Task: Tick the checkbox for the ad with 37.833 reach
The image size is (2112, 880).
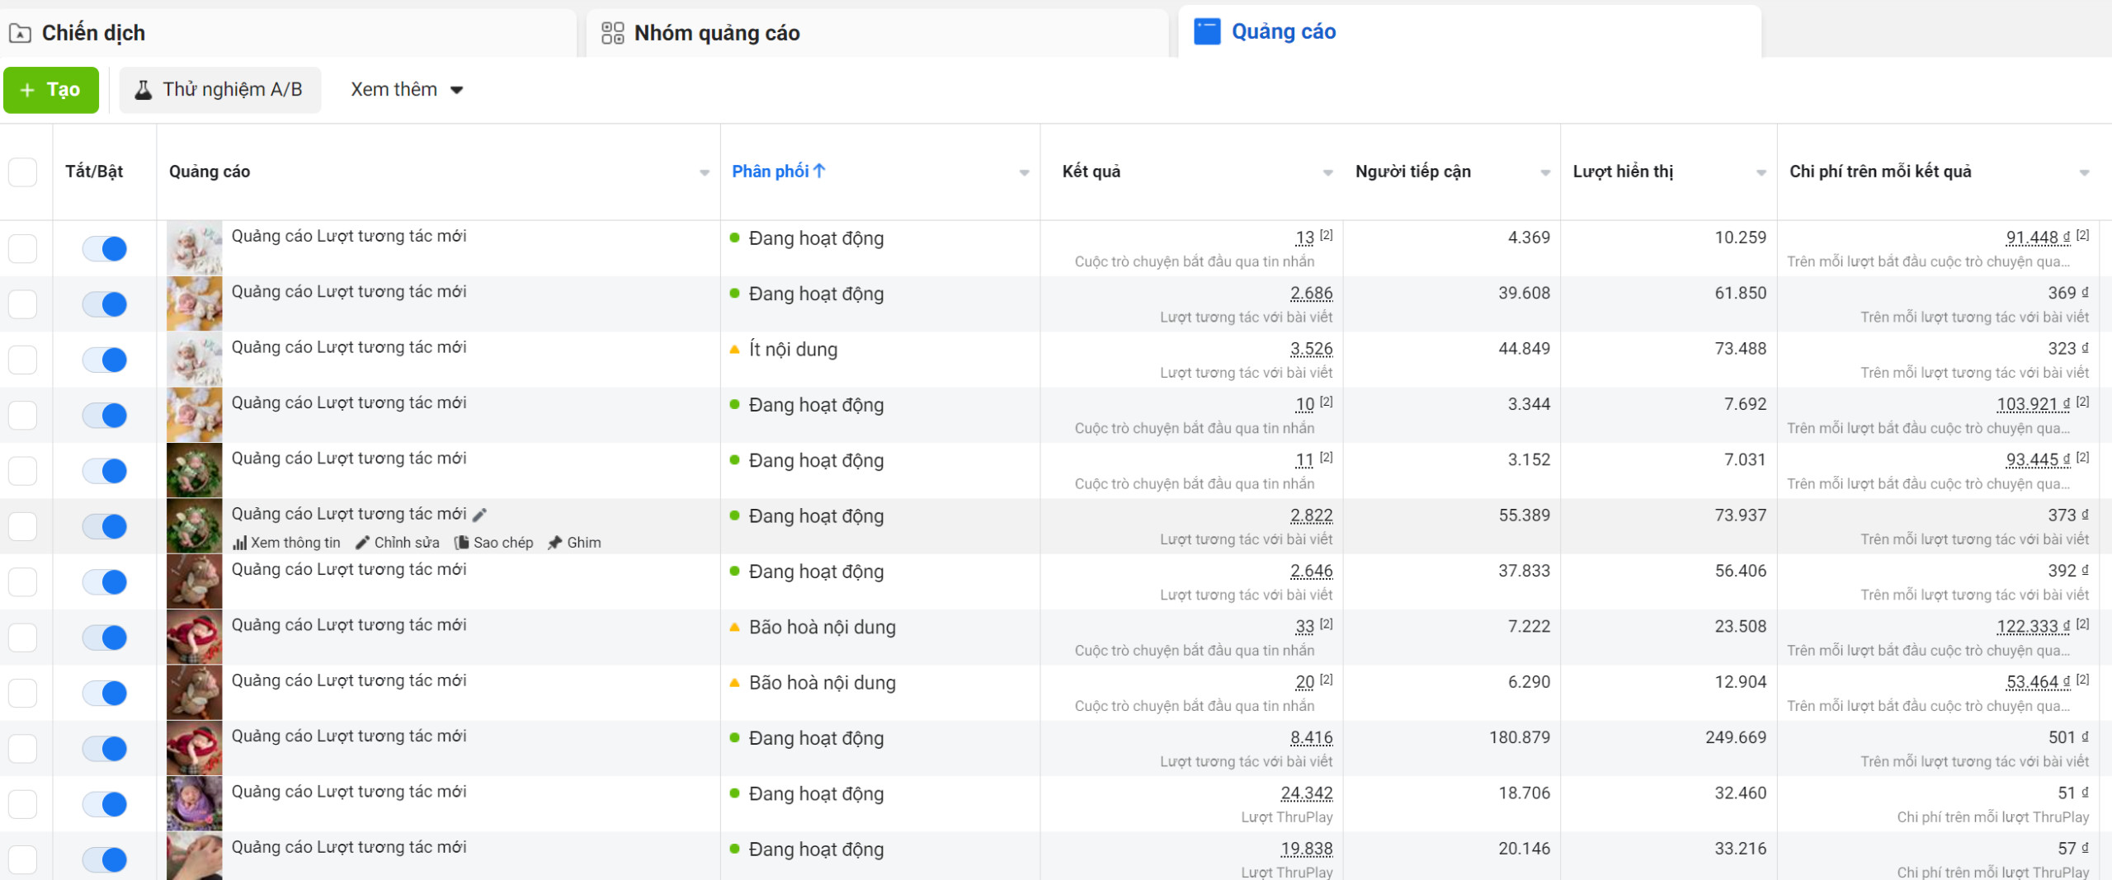Action: 22,582
